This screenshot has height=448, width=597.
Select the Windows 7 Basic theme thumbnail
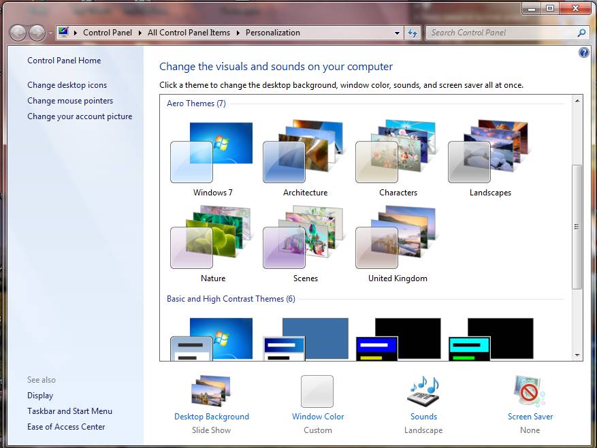[x=212, y=339]
